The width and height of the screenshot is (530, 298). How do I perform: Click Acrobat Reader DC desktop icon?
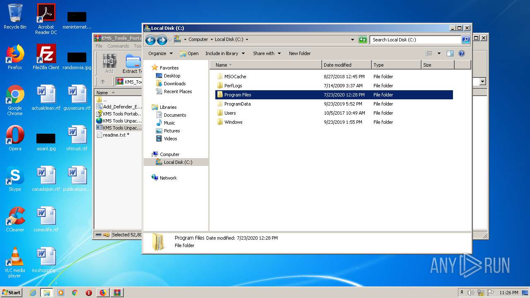click(46, 19)
